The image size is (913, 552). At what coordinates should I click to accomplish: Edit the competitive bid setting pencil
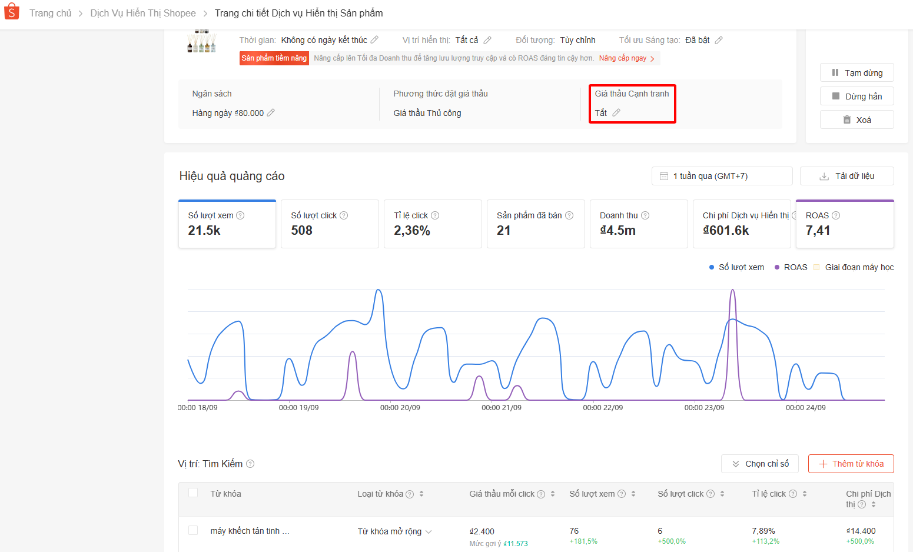click(x=616, y=113)
